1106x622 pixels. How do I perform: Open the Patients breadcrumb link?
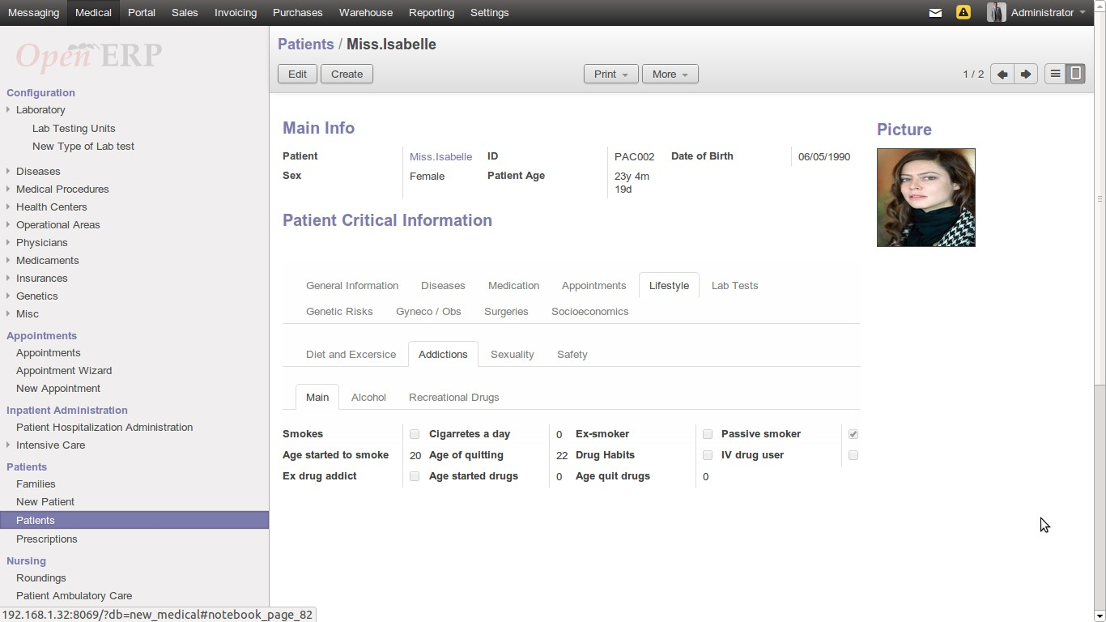coord(305,45)
